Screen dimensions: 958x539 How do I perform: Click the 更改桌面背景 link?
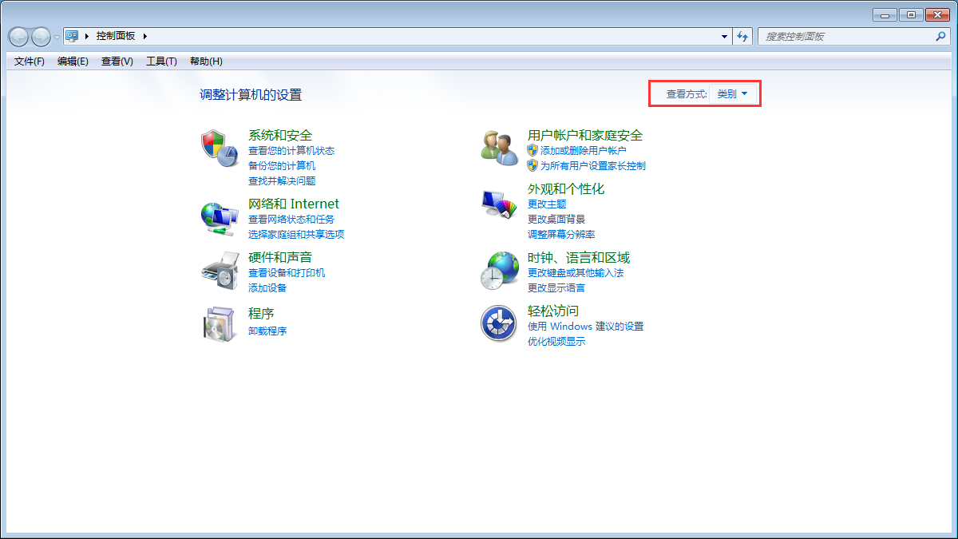tap(556, 219)
